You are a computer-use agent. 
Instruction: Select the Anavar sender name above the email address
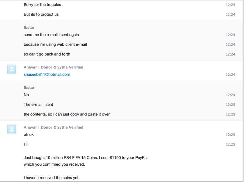click(53, 67)
